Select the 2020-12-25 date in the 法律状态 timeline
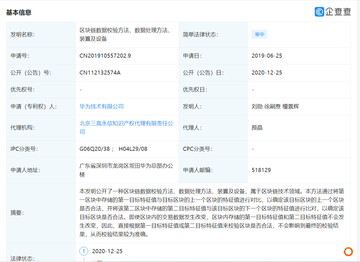 [107, 251]
